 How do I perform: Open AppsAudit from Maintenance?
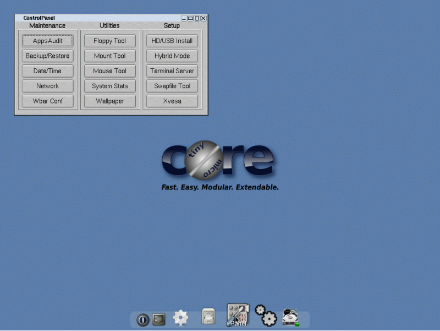[x=48, y=41]
